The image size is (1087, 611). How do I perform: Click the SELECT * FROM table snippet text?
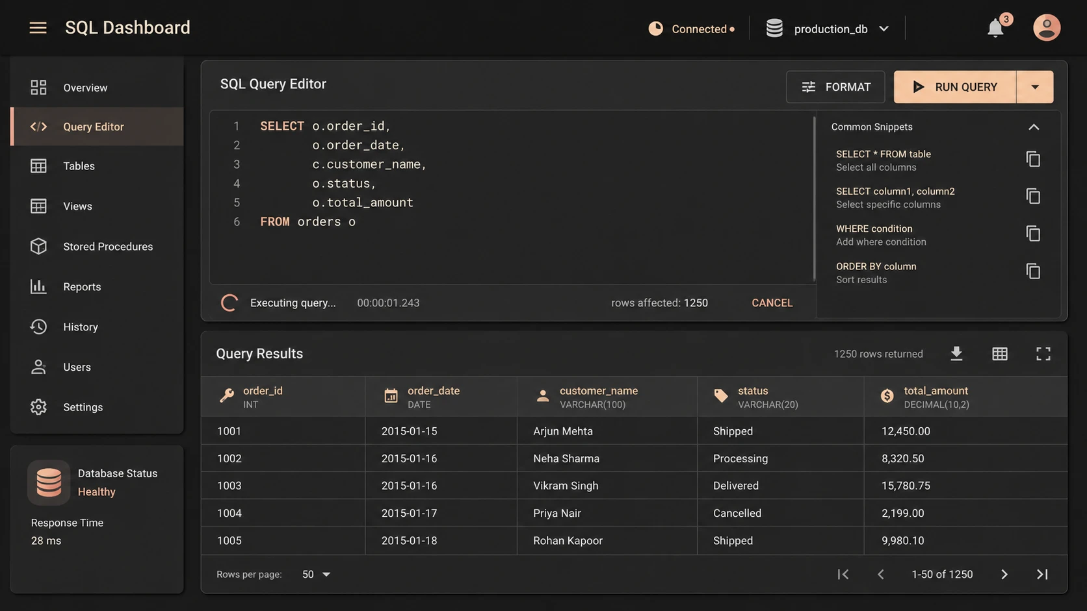click(x=883, y=154)
